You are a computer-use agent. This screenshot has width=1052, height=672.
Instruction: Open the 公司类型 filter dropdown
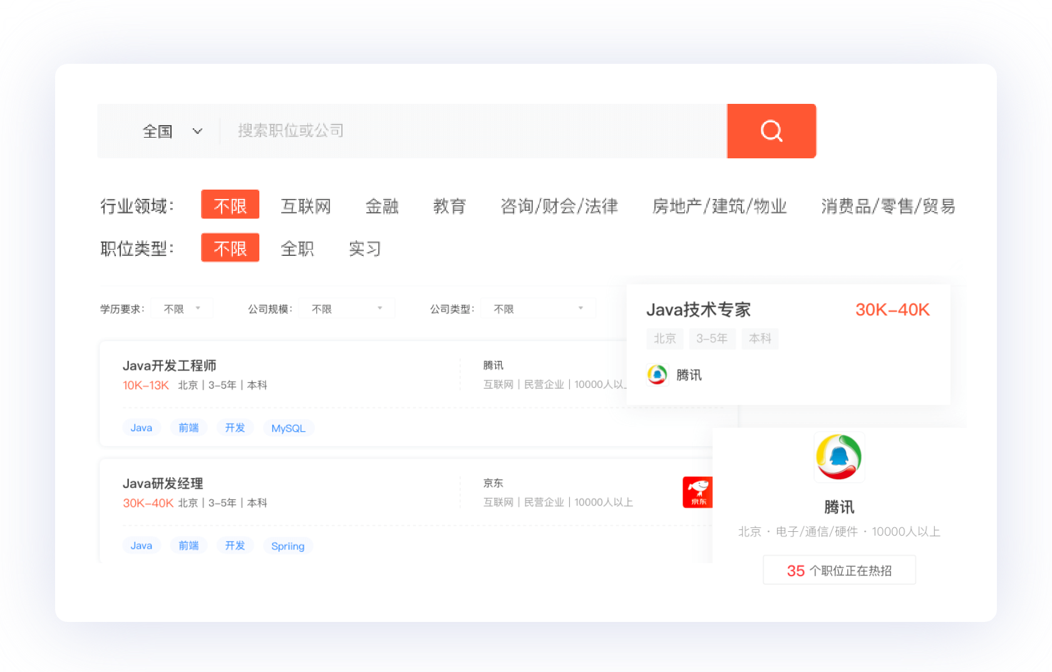click(x=537, y=308)
